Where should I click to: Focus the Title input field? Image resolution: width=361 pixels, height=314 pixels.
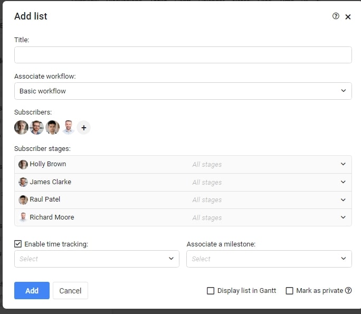pyautogui.click(x=183, y=55)
